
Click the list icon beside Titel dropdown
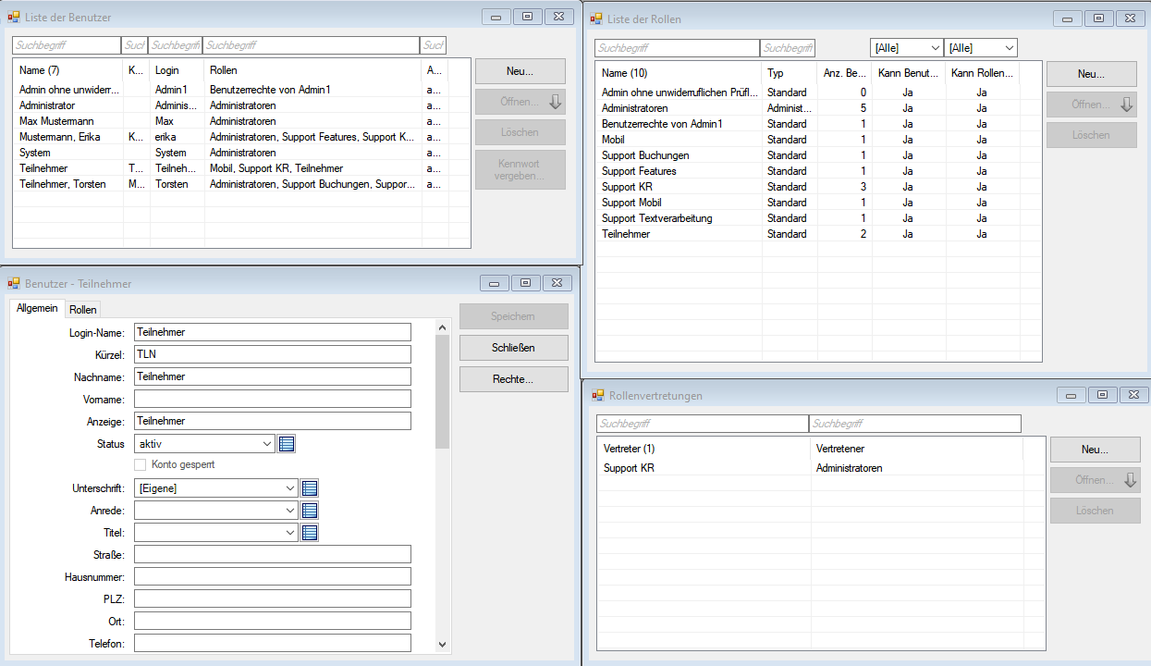tap(310, 533)
